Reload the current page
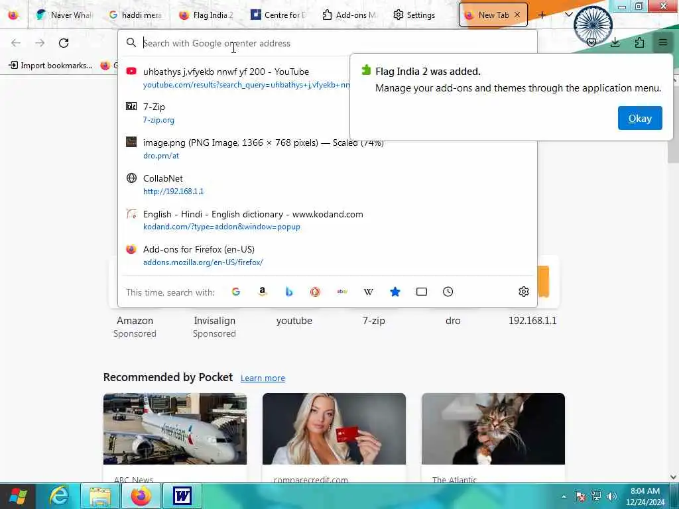The image size is (679, 509). (x=64, y=43)
